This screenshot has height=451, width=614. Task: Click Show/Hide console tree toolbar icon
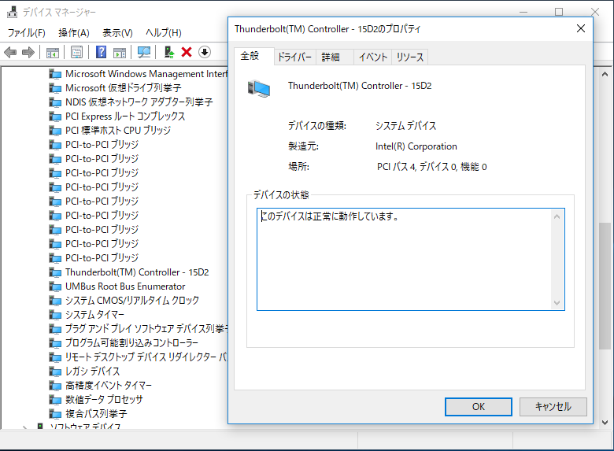click(x=53, y=52)
